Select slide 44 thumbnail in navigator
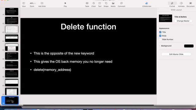The image size is (196, 110). (12, 38)
